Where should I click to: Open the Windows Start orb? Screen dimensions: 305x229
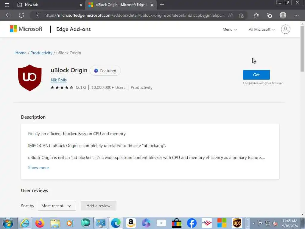coord(8,223)
